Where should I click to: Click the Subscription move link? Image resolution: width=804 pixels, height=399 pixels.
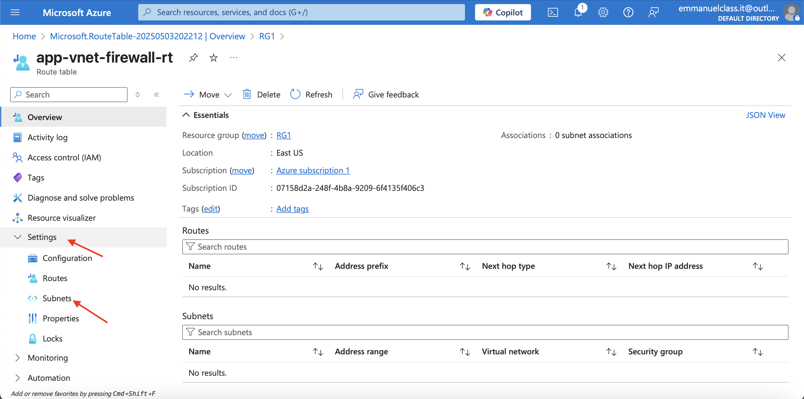pos(242,170)
